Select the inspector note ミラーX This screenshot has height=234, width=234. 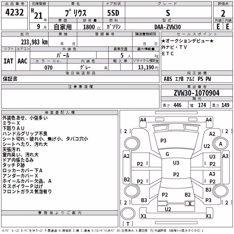(11, 123)
